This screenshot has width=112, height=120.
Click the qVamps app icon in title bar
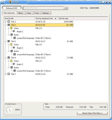pyautogui.click(x=10, y=2)
